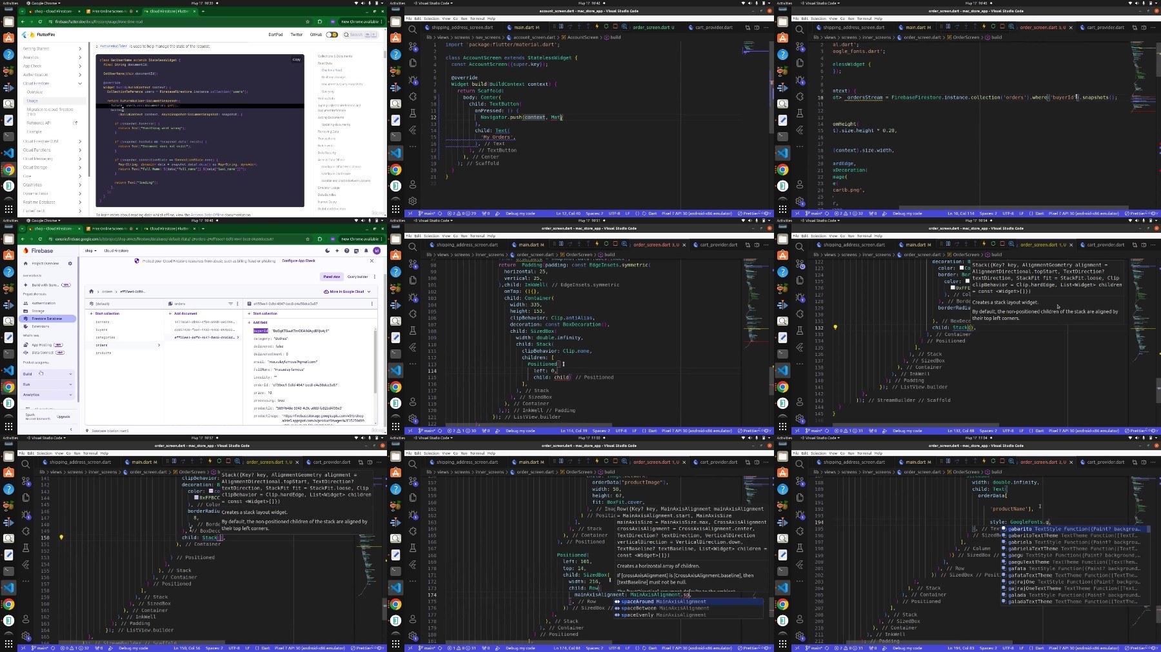Select Panel view in Firestore
Image resolution: width=1161 pixels, height=652 pixels.
pos(332,277)
